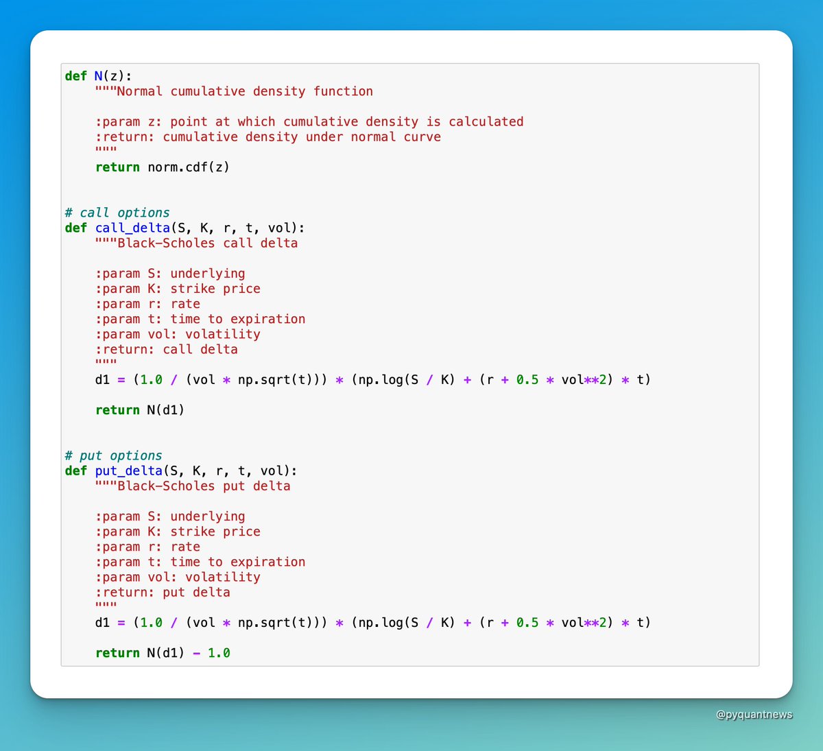823x751 pixels.
Task: Click the '@pyquantnews' handle text
Action: 754,715
